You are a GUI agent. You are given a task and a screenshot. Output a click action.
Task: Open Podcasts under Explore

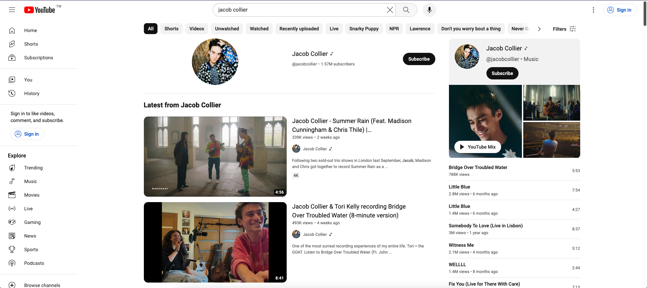pyautogui.click(x=39, y=263)
